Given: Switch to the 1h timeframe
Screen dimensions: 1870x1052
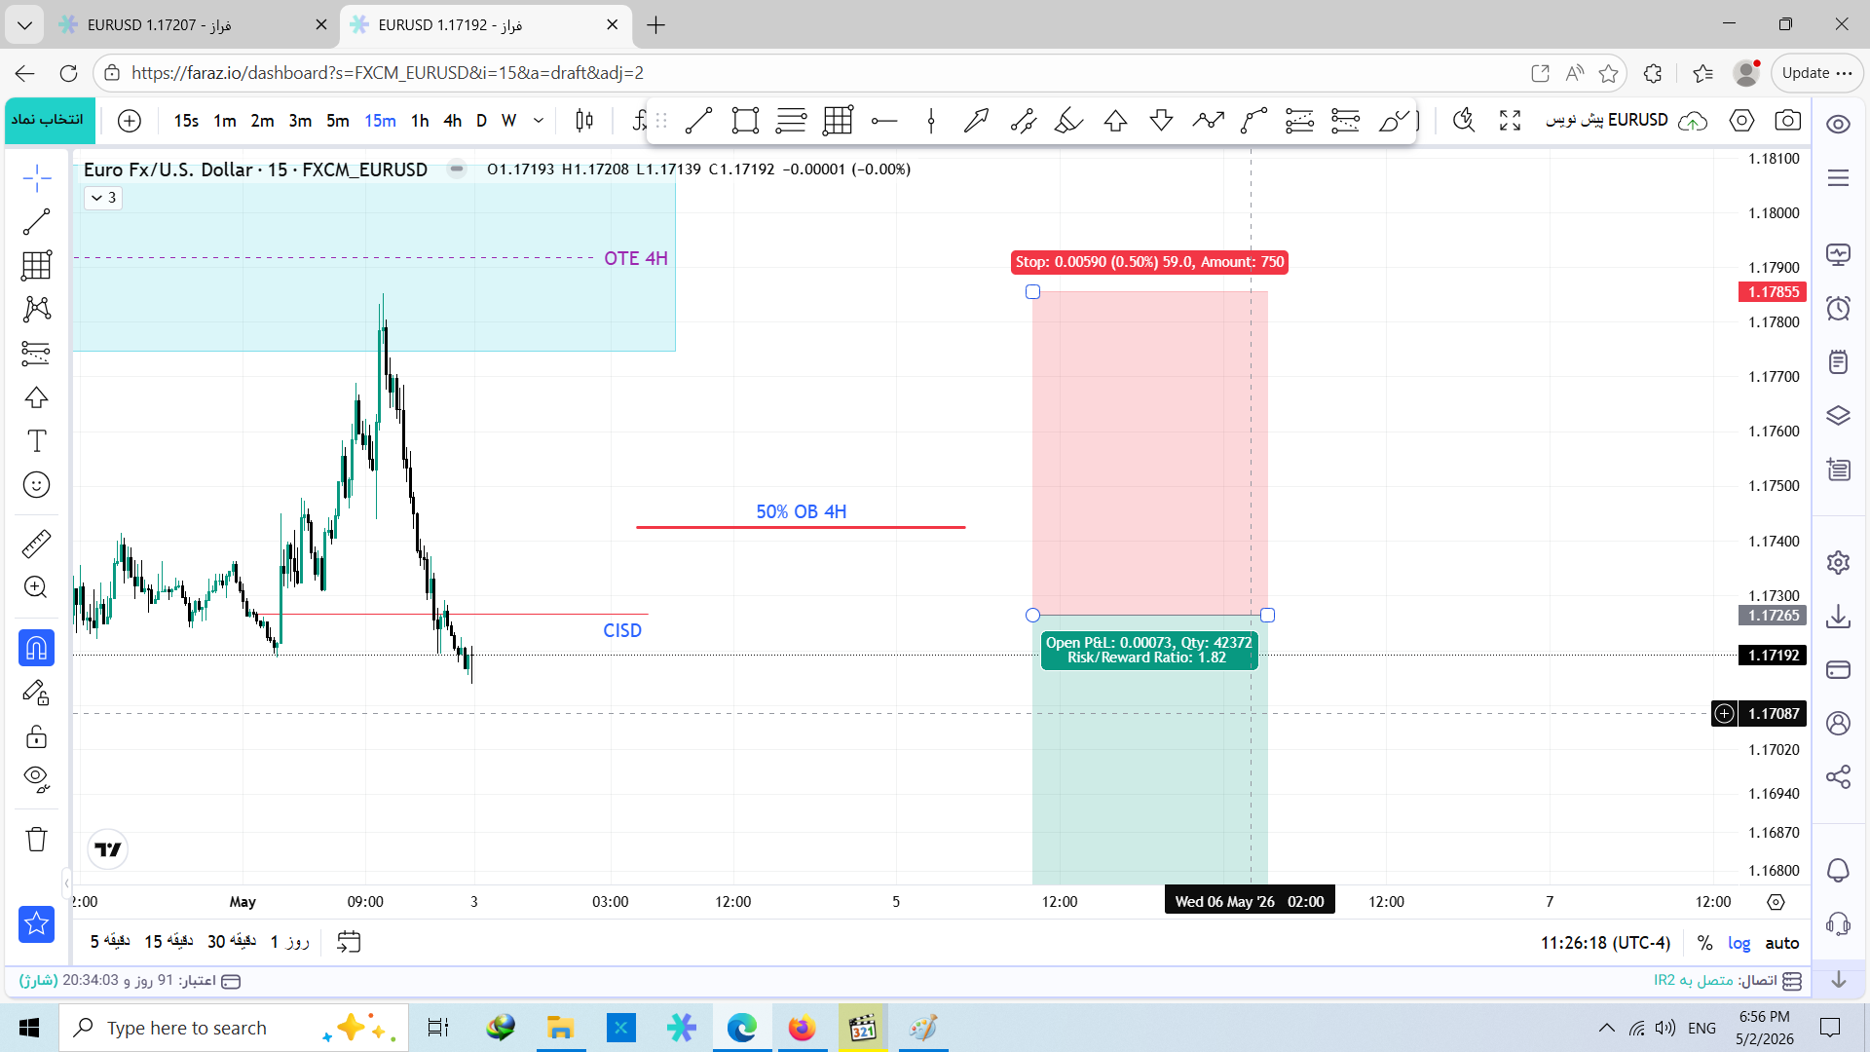Looking at the screenshot, I should (420, 121).
